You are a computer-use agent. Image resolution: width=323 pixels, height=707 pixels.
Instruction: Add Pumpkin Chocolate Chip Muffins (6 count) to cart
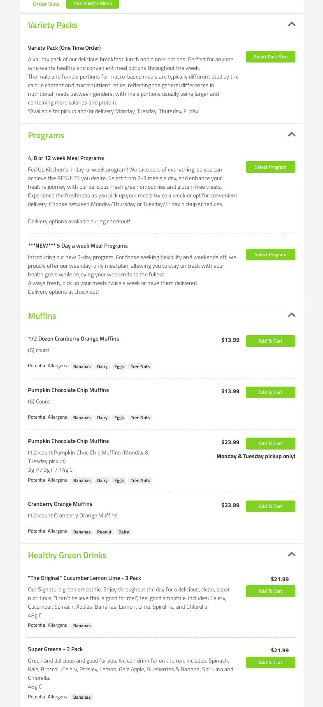pos(270,392)
